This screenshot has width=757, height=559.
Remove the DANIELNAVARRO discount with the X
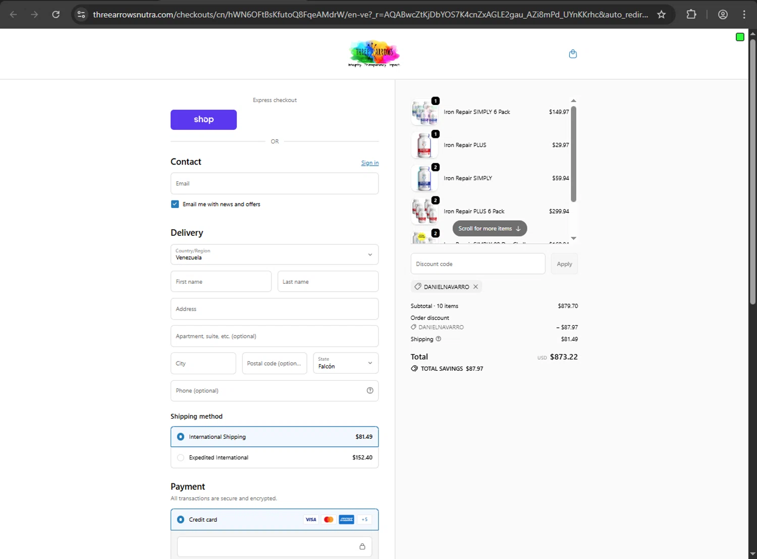click(x=475, y=287)
